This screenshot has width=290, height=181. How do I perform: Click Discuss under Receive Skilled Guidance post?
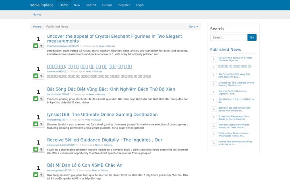108,145
